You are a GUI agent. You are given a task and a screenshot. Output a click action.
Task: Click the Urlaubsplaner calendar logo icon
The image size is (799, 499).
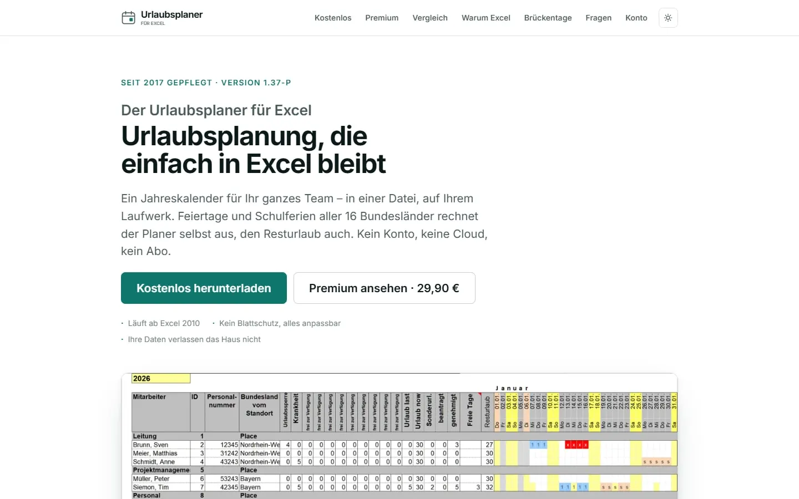(x=128, y=18)
